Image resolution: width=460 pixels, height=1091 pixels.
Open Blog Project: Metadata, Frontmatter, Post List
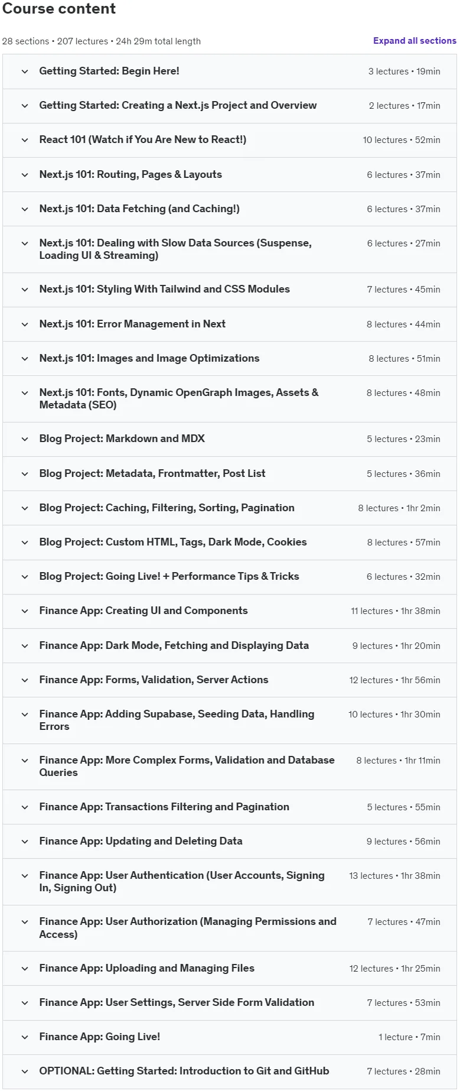click(x=230, y=473)
